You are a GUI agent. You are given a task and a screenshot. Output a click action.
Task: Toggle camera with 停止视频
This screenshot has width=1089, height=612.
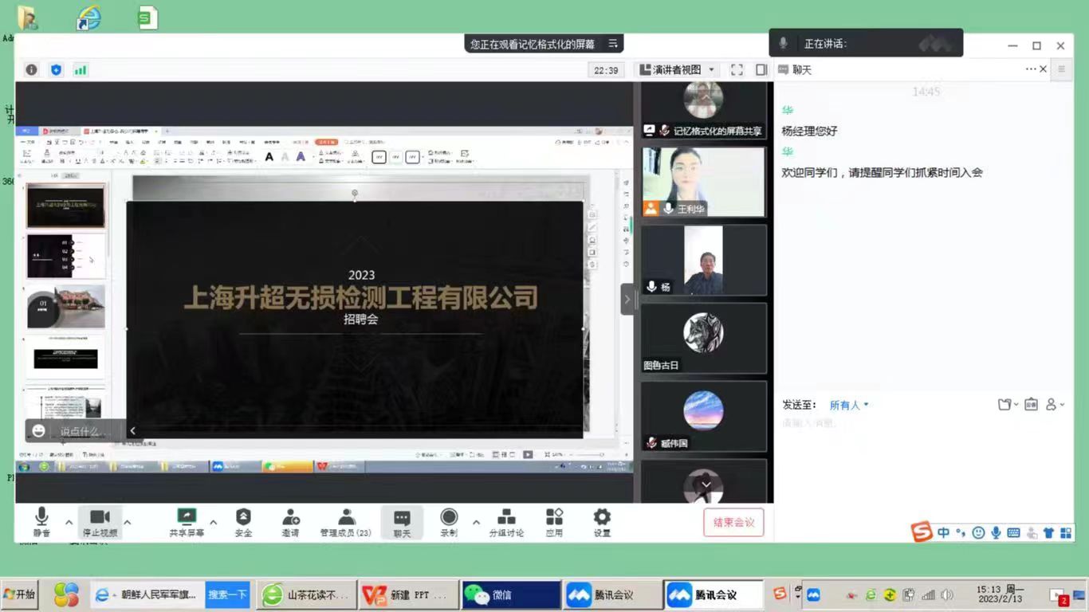click(100, 522)
